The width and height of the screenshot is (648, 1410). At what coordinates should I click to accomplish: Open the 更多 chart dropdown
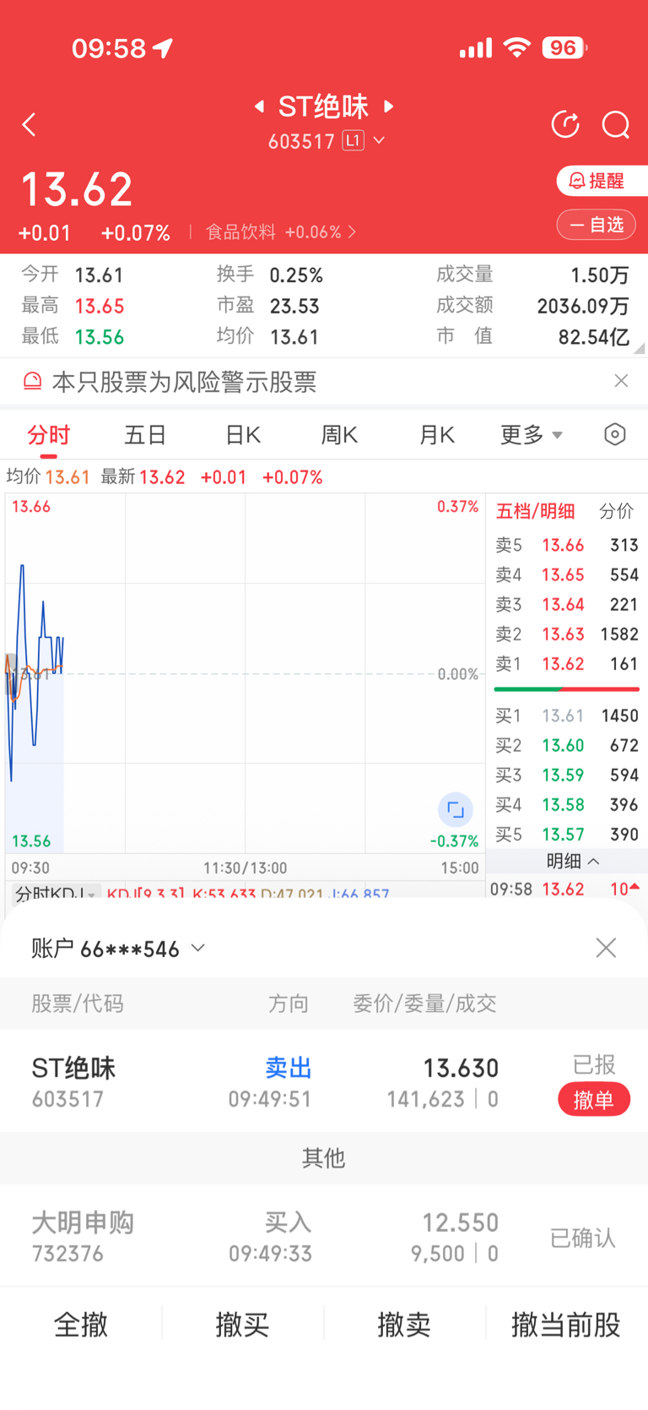[531, 434]
